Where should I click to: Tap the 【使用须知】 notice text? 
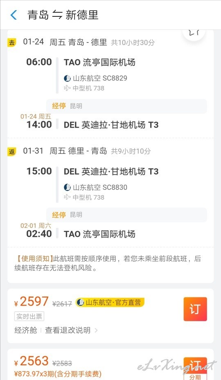coord(34,259)
